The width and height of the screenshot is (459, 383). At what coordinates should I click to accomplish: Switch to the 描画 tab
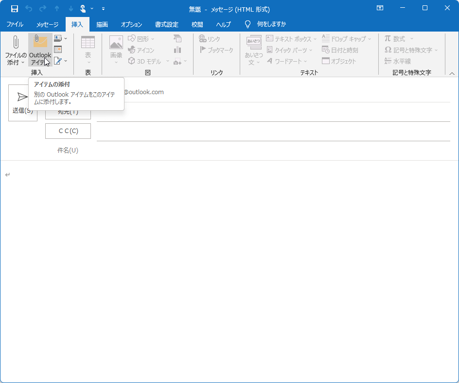(102, 24)
